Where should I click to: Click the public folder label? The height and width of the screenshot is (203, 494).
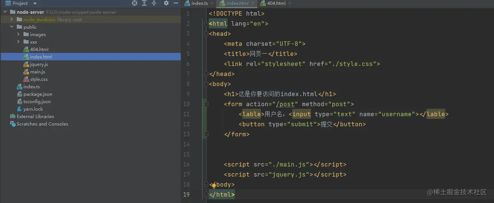pos(30,27)
